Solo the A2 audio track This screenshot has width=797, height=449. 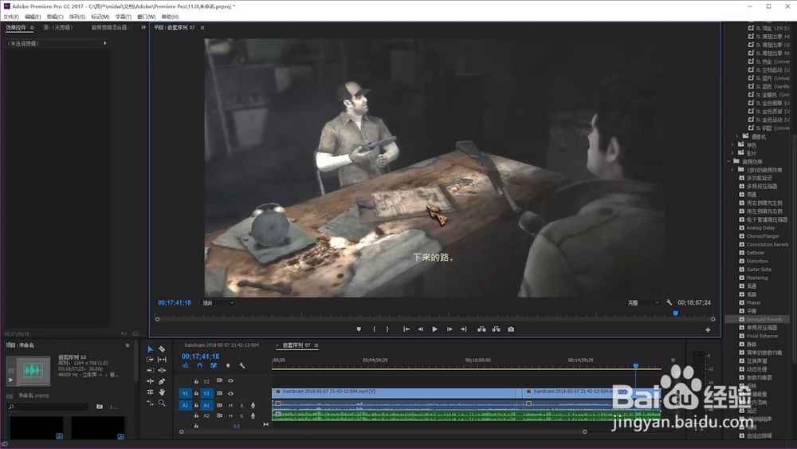coord(241,416)
